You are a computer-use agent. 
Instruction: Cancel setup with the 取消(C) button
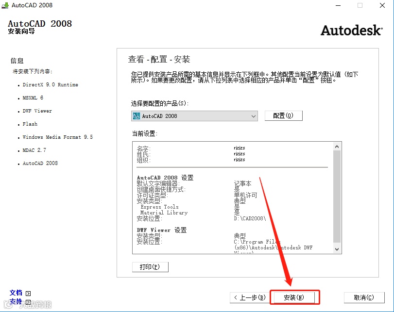[364, 298]
